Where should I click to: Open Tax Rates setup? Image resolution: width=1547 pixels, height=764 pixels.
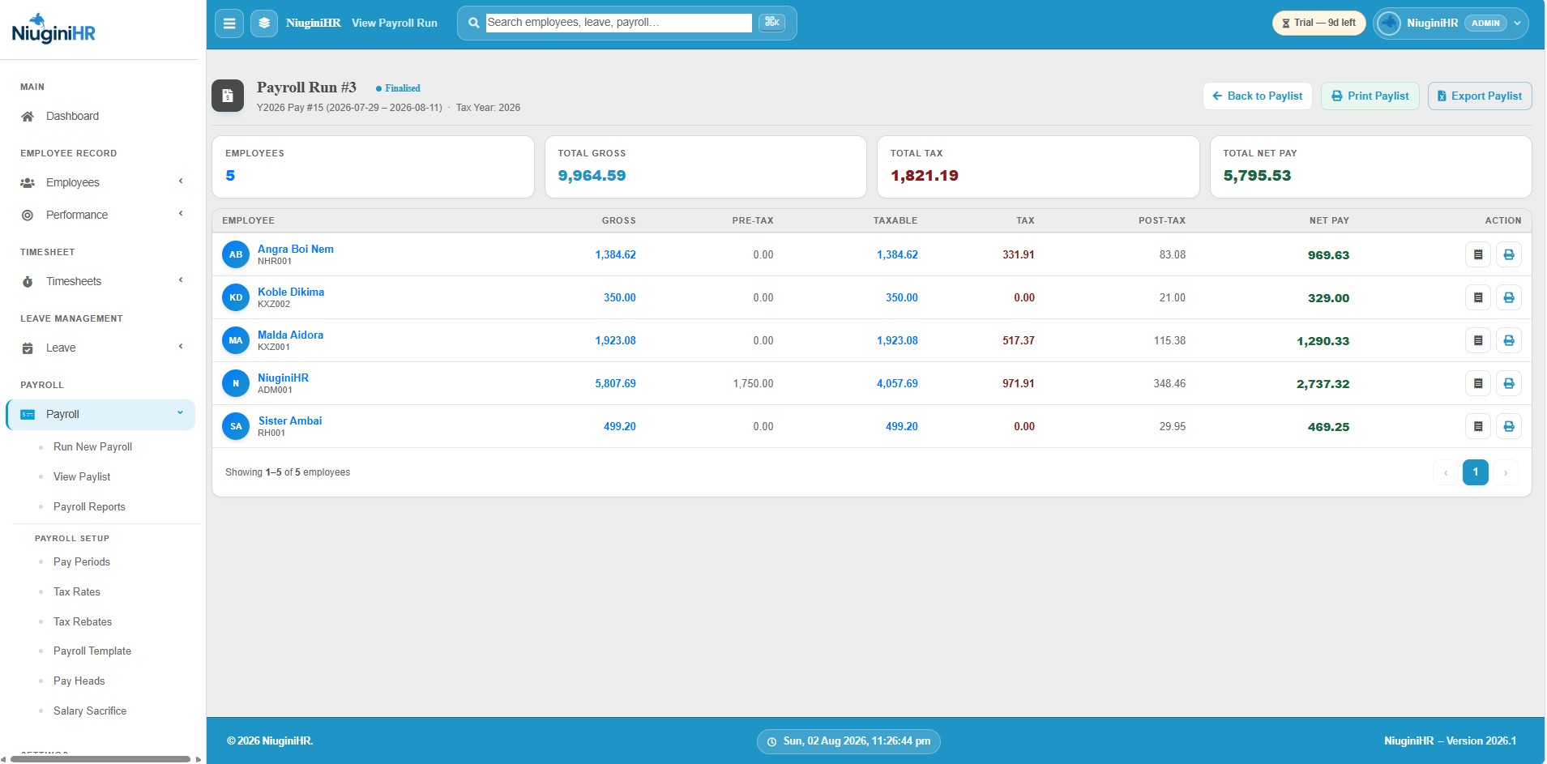click(77, 592)
